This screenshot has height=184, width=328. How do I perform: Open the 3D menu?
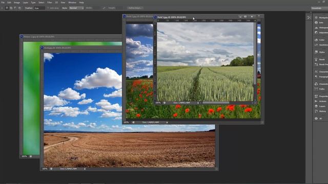click(56, 3)
